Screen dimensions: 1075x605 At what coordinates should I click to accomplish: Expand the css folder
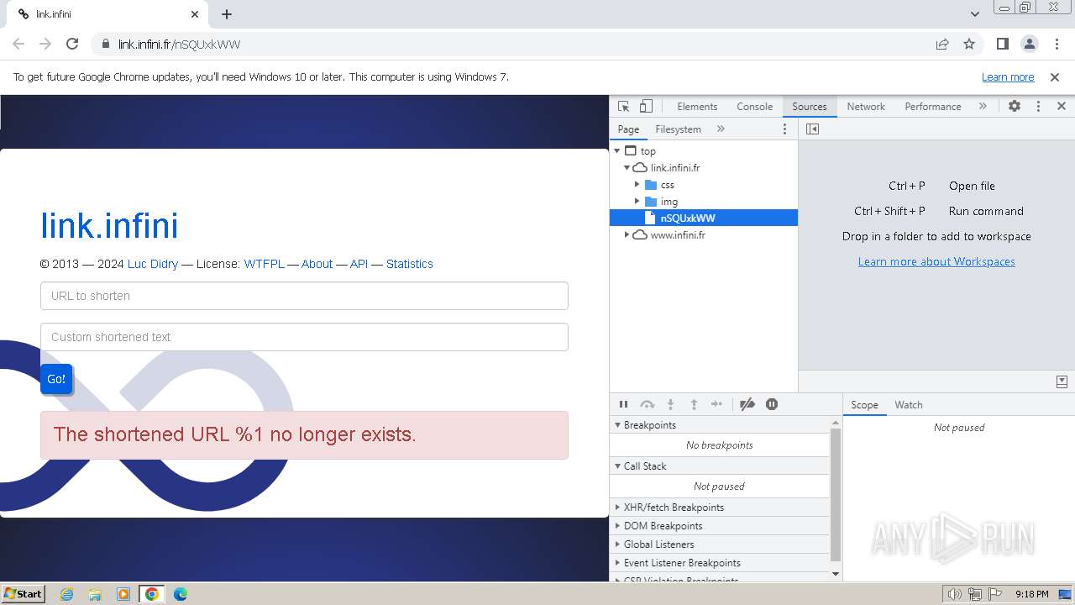tap(637, 185)
